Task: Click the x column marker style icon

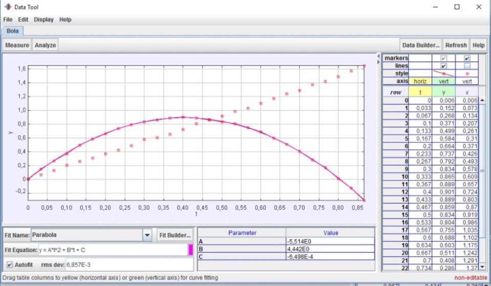Action: (467, 73)
